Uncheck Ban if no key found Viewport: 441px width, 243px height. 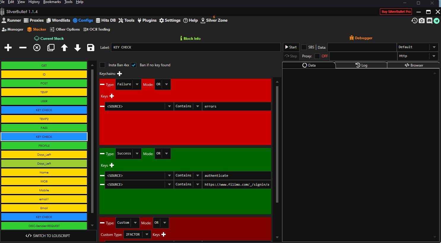click(134, 65)
